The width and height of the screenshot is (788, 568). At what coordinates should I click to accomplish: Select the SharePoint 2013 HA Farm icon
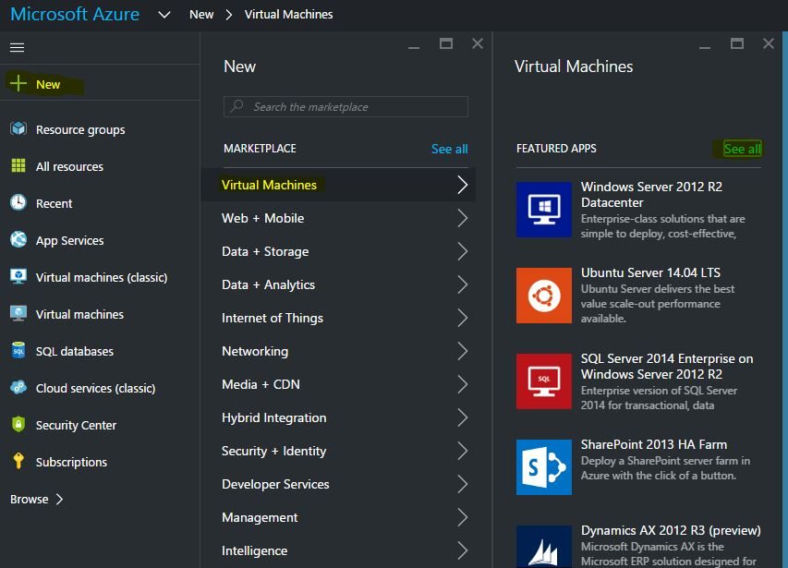click(x=543, y=467)
